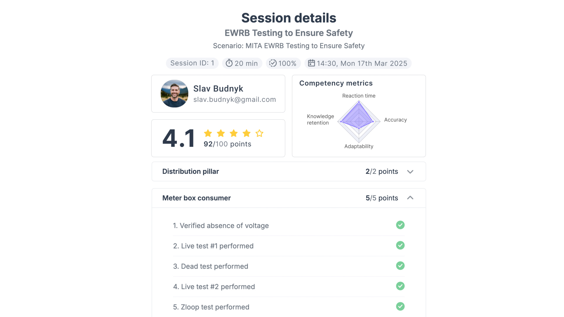Click the green check for Zloop test performed
Image resolution: width=564 pixels, height=317 pixels.
(x=400, y=306)
